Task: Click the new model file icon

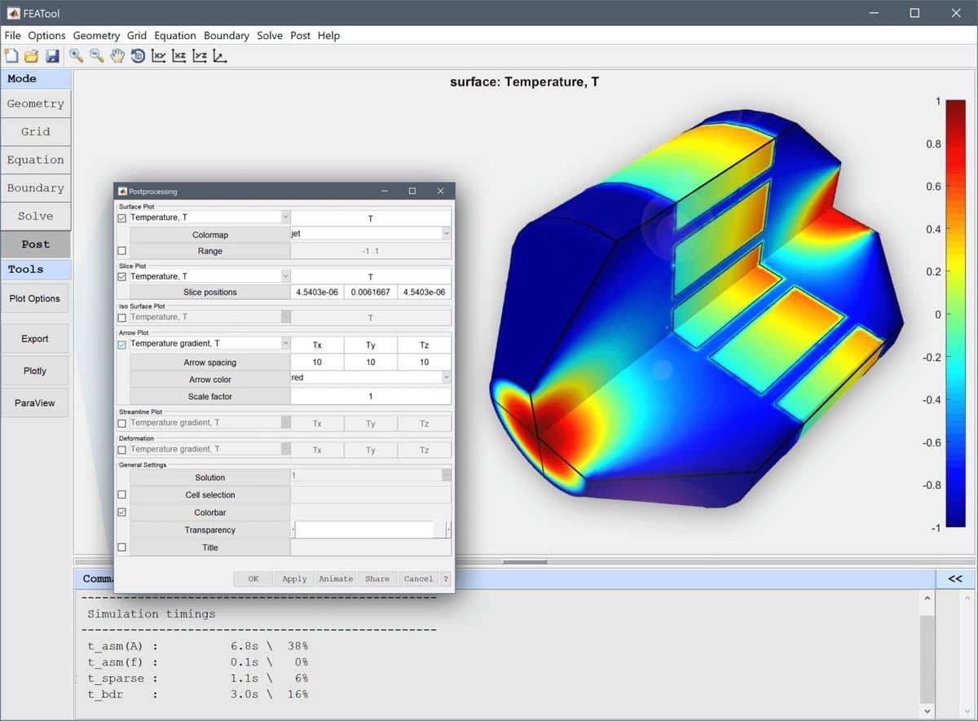Action: coord(11,56)
